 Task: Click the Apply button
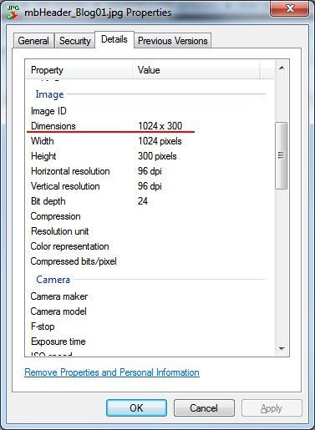click(272, 408)
